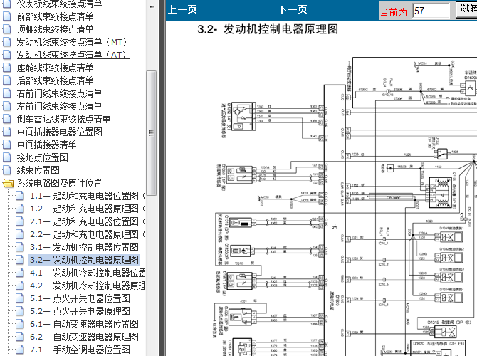Click page icon beside 接地点位置图
The image size is (477, 356).
6,157
